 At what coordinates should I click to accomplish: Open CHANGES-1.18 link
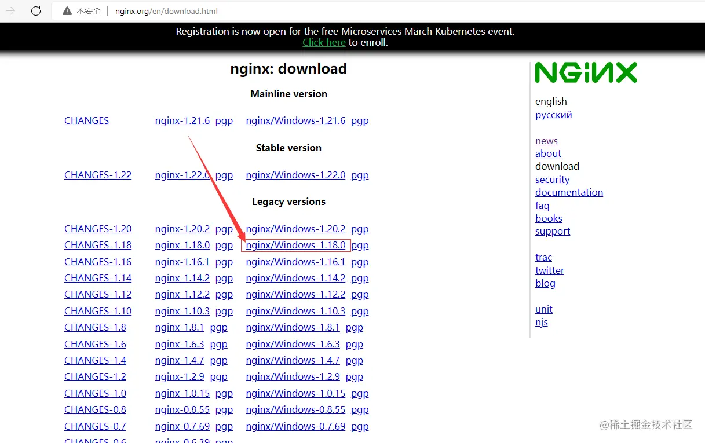(98, 245)
